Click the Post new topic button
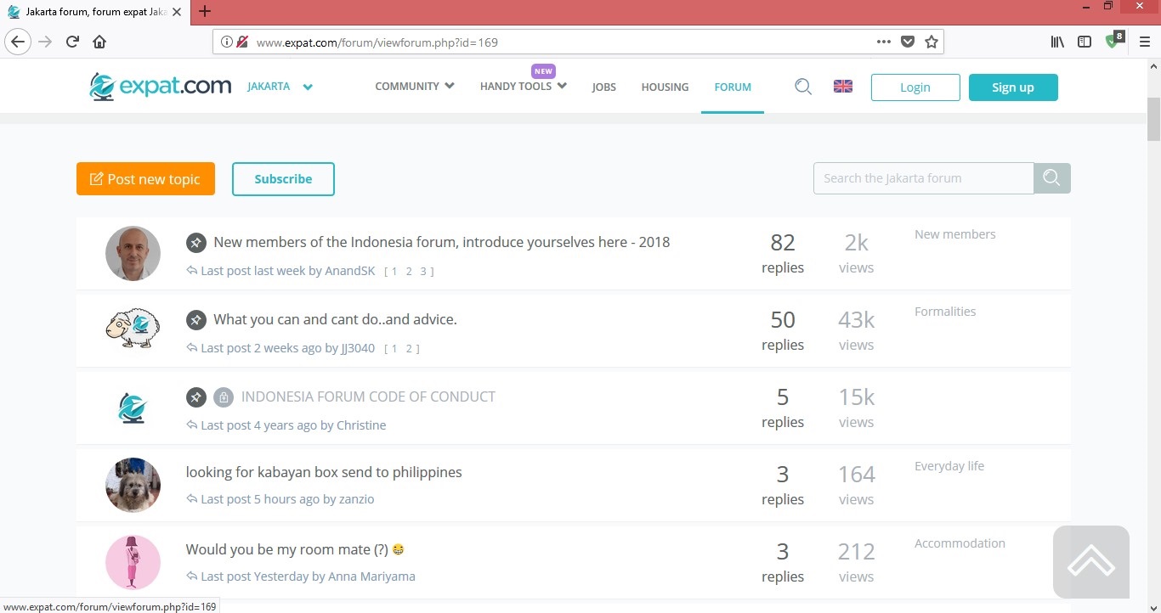Image resolution: width=1161 pixels, height=613 pixels. click(x=145, y=179)
